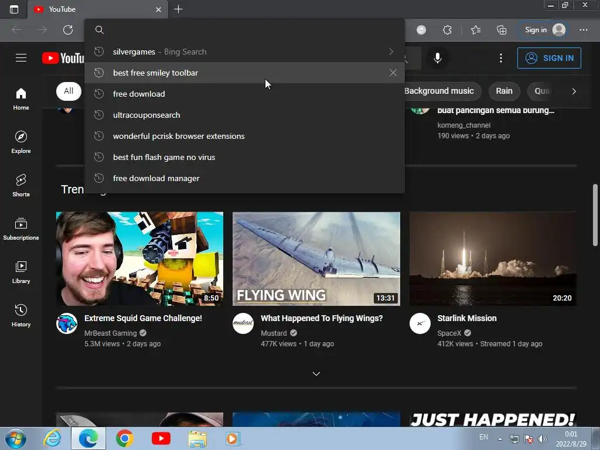Open Subscriptions in the sidebar
This screenshot has width=600, height=450.
coord(21,229)
